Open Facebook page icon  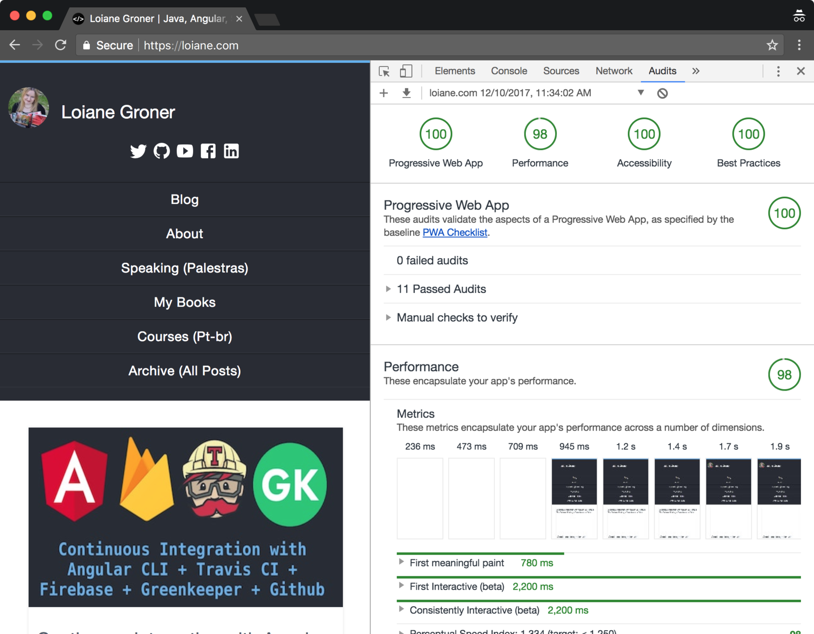point(208,151)
